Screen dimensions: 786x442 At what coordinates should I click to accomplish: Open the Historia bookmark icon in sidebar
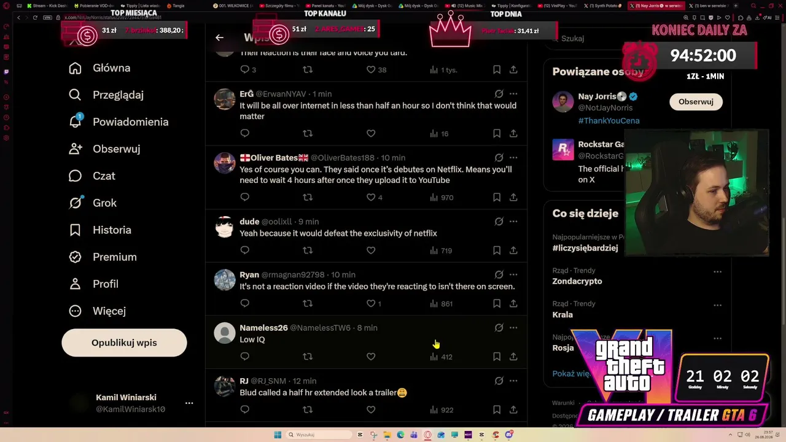tap(75, 230)
